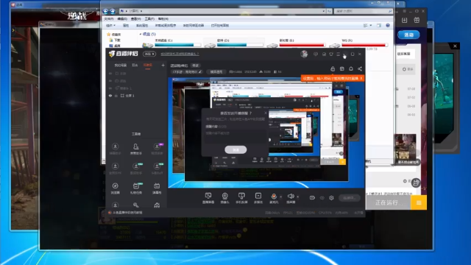Open the gift box icon above preview

pos(341,68)
